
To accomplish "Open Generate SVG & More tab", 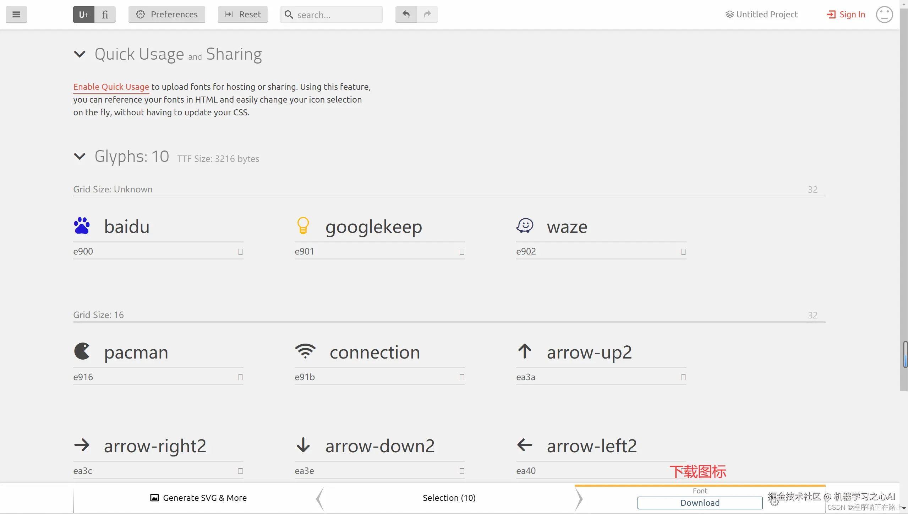I will pos(198,498).
